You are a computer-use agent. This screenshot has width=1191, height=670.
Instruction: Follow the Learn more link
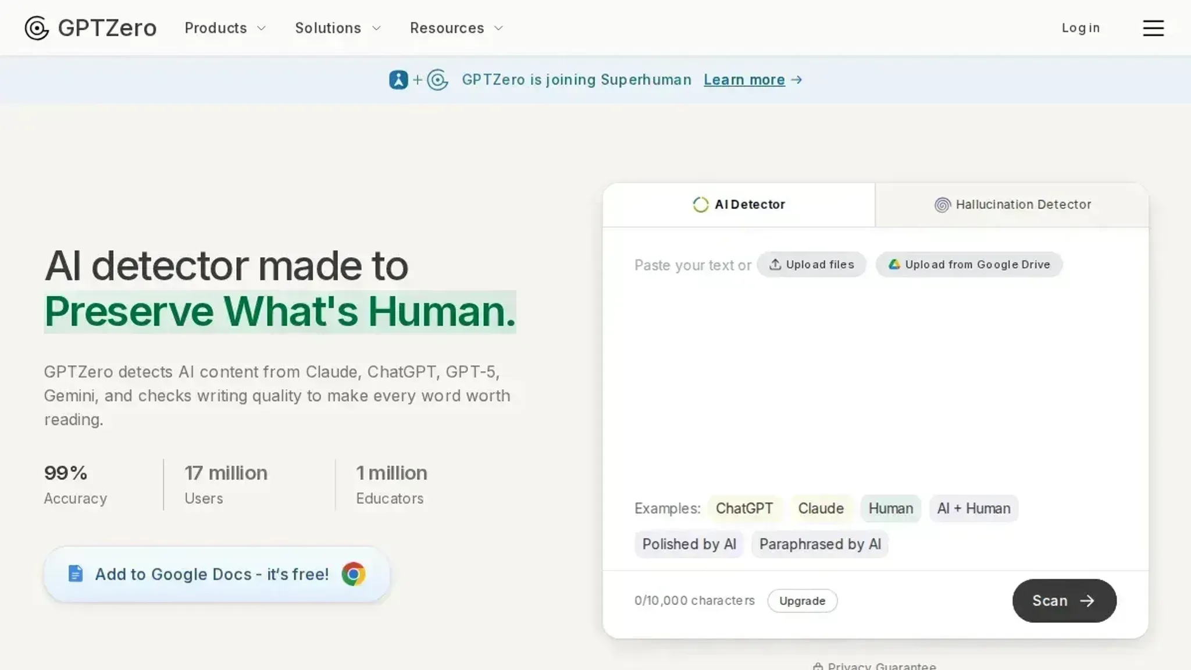point(744,80)
